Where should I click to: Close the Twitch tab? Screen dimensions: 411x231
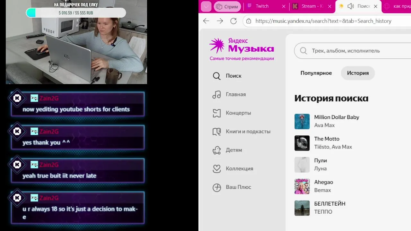click(x=284, y=6)
